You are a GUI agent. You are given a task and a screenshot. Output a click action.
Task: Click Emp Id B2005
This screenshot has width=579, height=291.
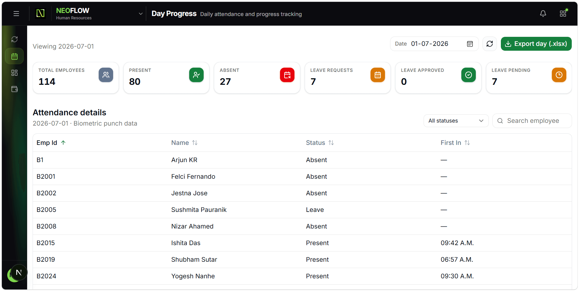(x=46, y=210)
